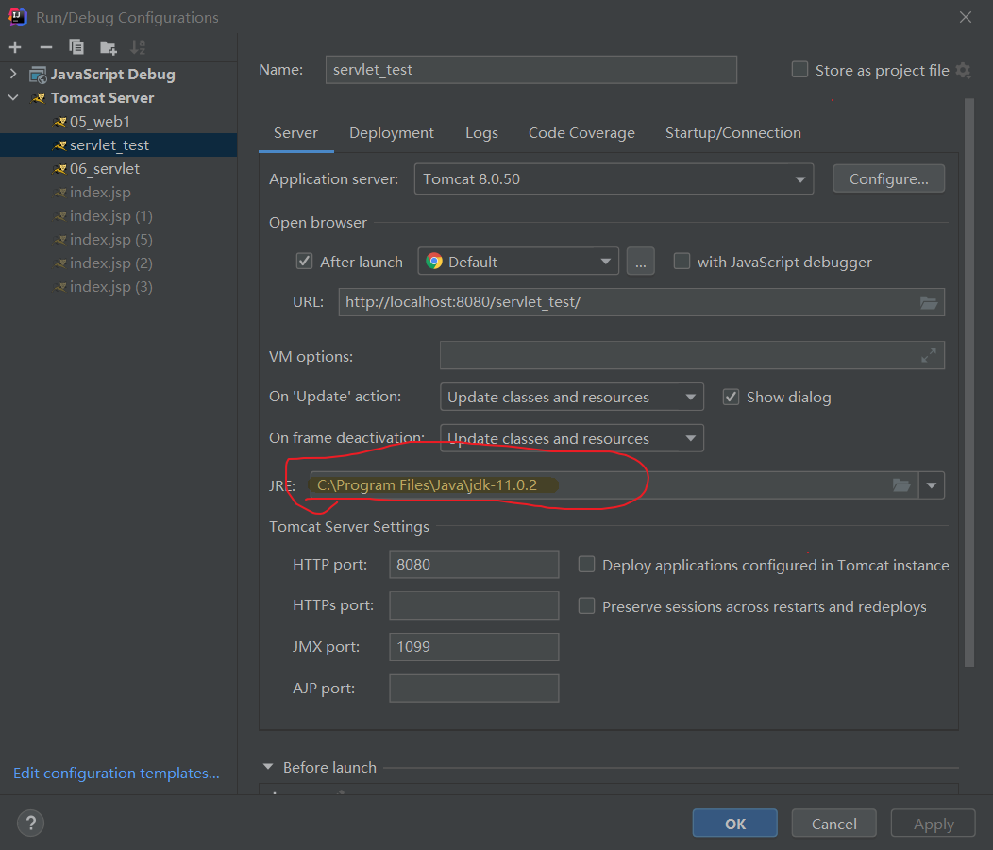Check Preserve sessions across restarts and redeploys
This screenshot has width=993, height=850.
coord(586,606)
